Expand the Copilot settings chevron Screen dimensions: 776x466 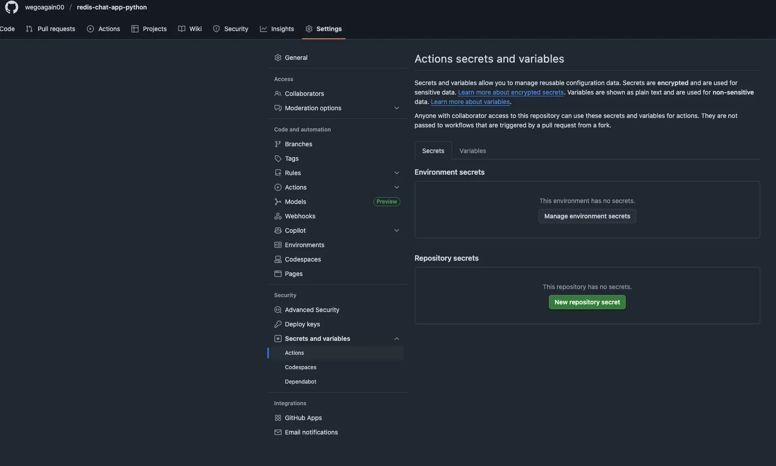point(396,231)
